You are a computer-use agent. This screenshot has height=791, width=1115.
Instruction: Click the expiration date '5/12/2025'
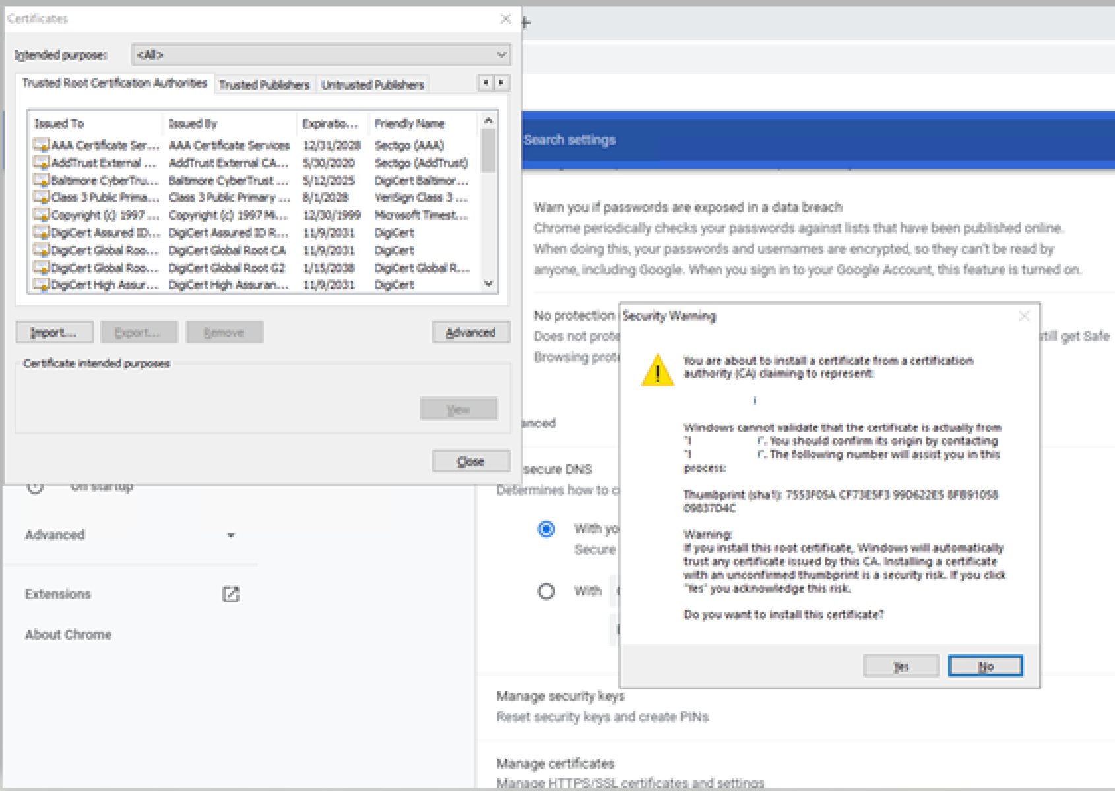[329, 180]
